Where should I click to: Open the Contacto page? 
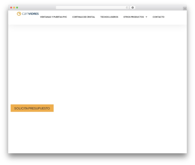point(158,17)
